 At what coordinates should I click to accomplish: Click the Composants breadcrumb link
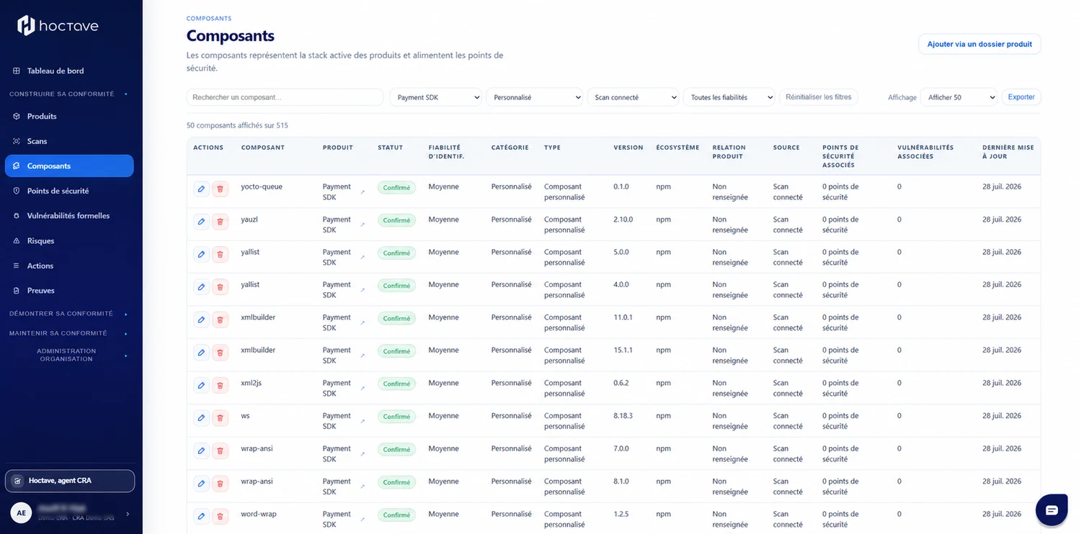click(x=209, y=18)
